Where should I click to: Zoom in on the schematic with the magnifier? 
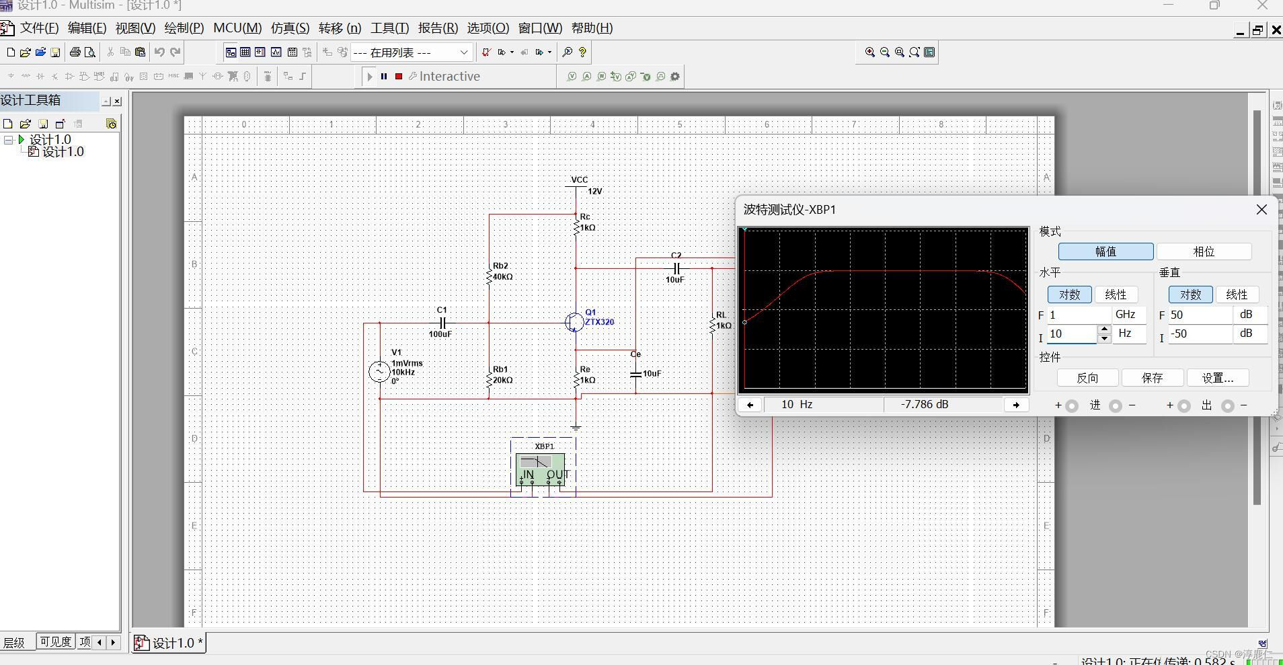click(x=869, y=52)
